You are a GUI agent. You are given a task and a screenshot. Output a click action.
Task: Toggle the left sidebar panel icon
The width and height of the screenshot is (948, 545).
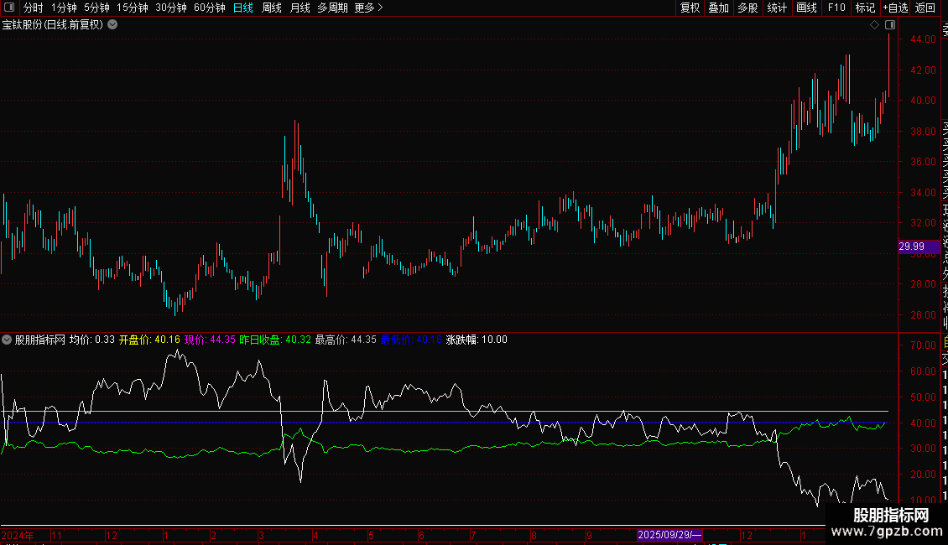pyautogui.click(x=9, y=8)
